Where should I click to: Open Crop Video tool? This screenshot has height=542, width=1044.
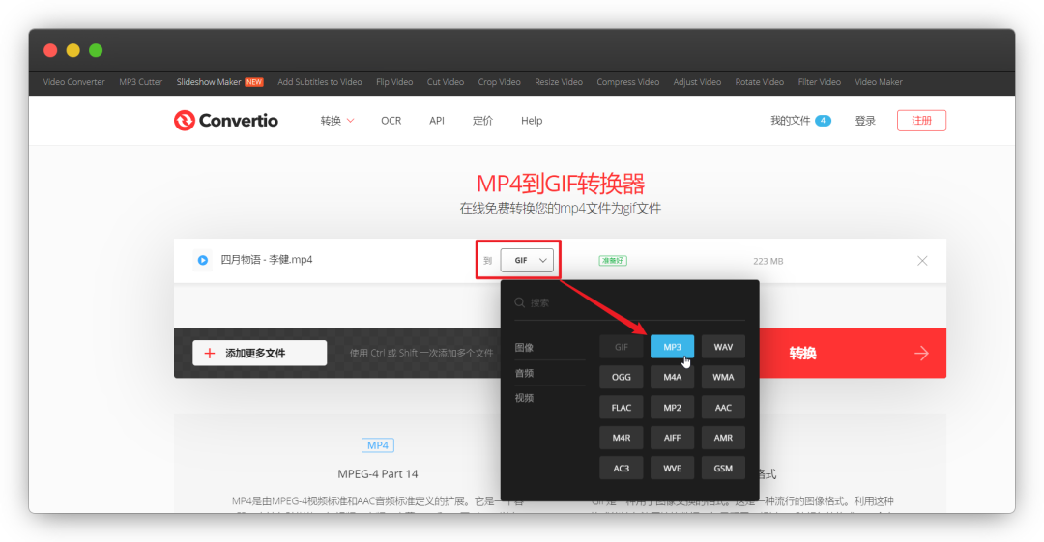tap(500, 82)
